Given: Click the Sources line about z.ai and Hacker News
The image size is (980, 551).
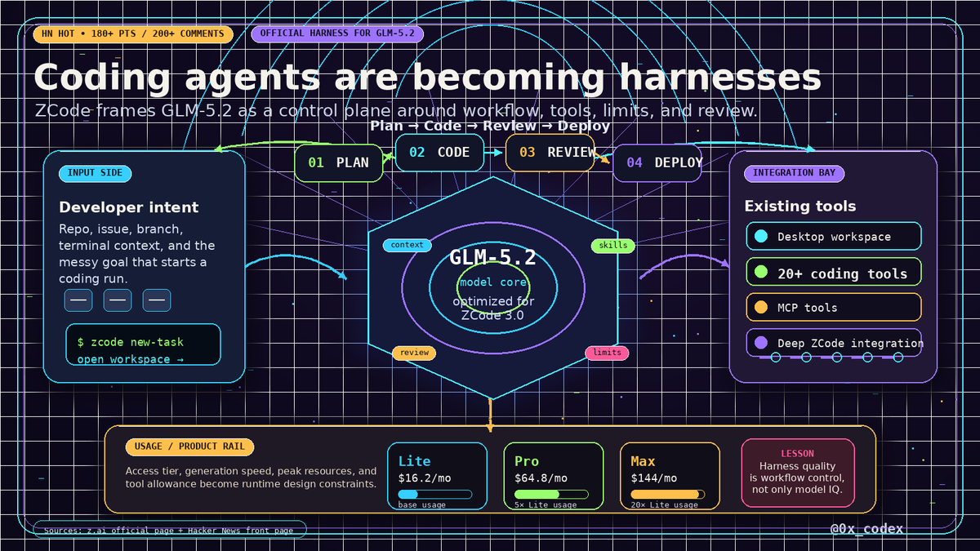Looking at the screenshot, I should coord(168,531).
